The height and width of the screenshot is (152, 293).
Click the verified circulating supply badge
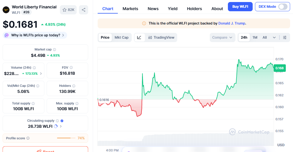[62, 121]
